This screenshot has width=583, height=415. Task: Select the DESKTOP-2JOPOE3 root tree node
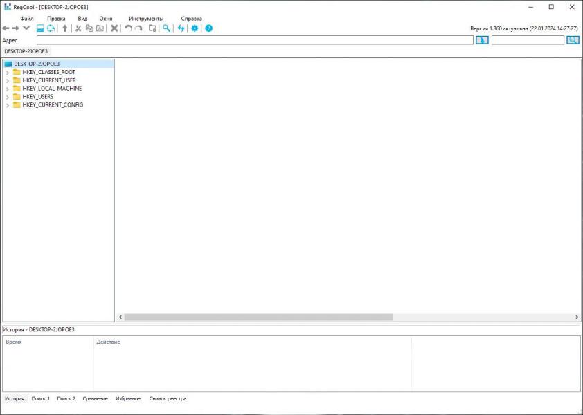click(x=37, y=64)
